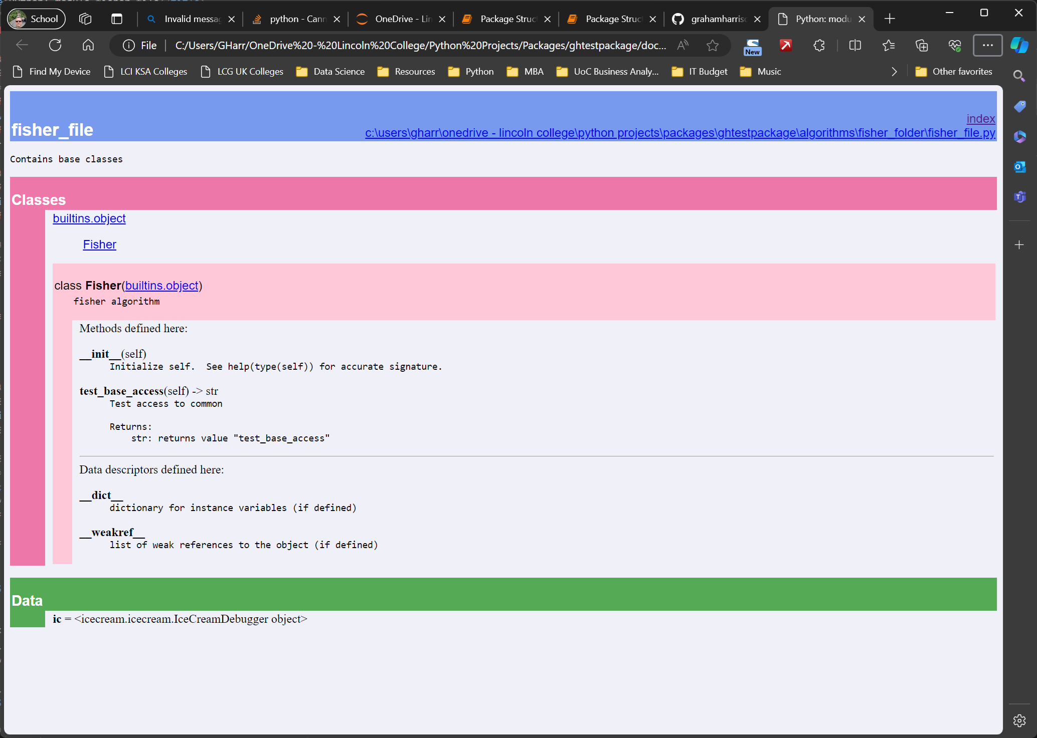Screen dimensions: 1037x738
Task: Expand the IT Budget favorites folder
Action: coord(700,72)
